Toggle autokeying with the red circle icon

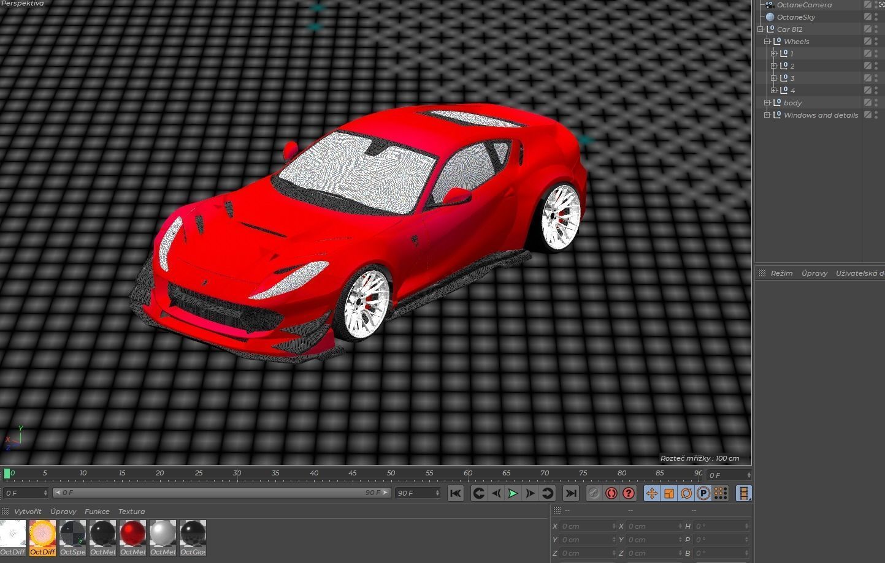[x=611, y=493]
